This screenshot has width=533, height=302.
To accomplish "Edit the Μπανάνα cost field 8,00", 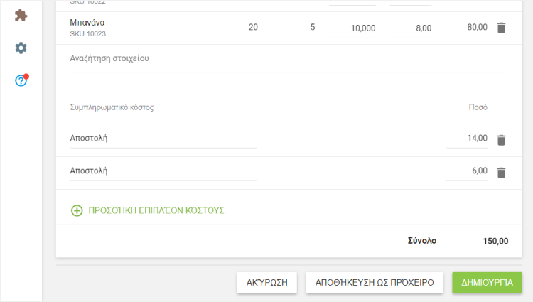I will click(411, 28).
